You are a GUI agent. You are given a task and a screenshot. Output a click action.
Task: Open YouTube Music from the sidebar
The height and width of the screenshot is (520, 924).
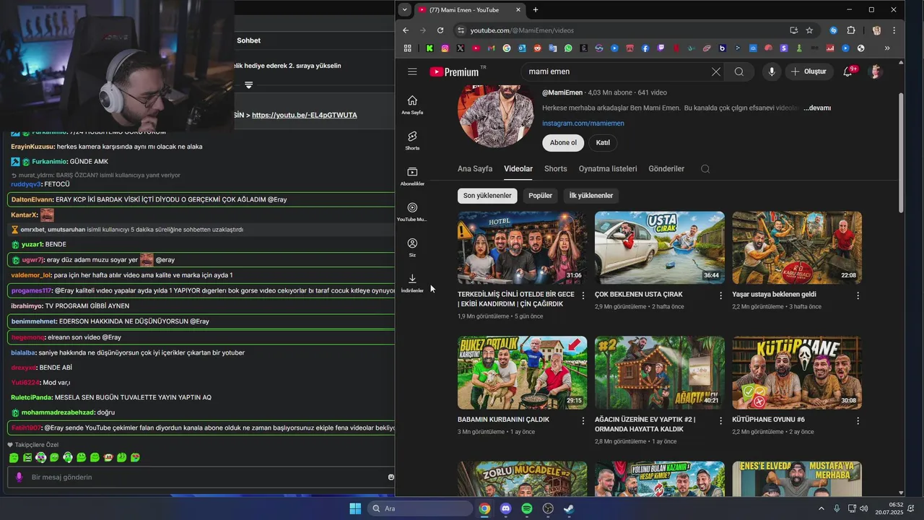click(x=412, y=212)
